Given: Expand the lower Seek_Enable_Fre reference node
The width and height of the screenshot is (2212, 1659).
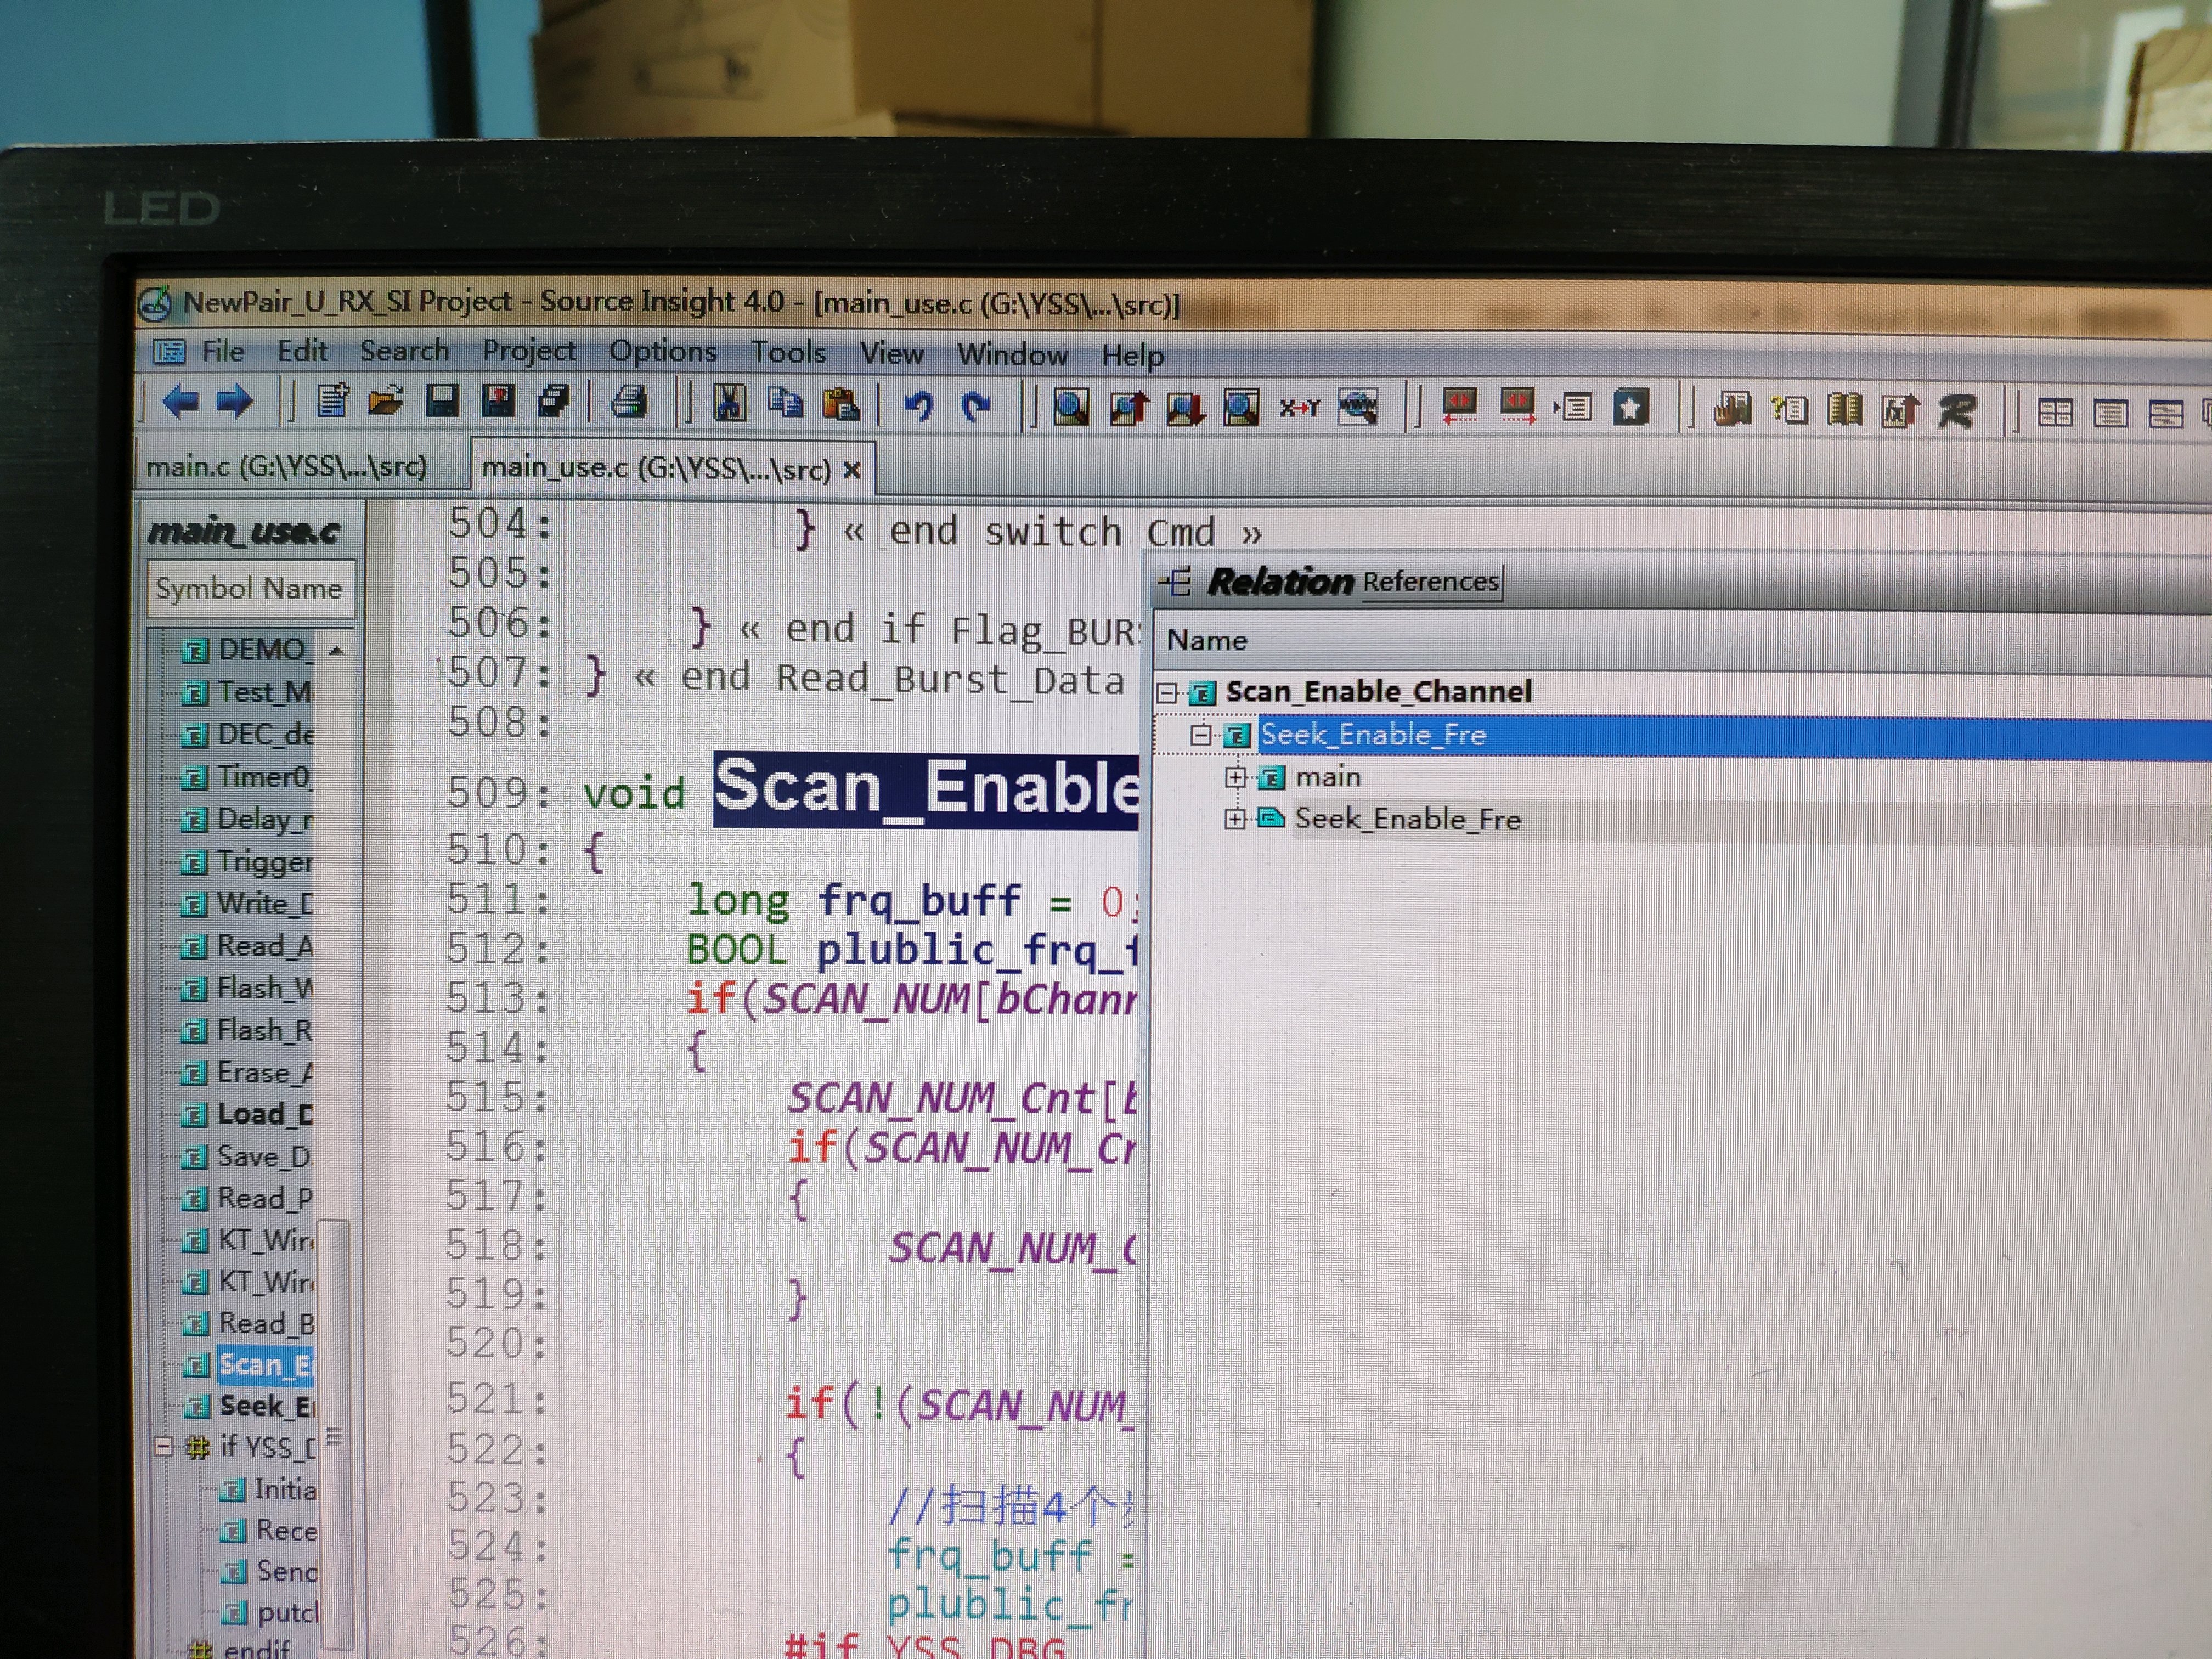Looking at the screenshot, I should pos(1236,819).
